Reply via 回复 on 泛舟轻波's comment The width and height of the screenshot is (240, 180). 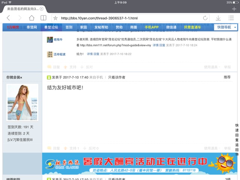coord(96,54)
